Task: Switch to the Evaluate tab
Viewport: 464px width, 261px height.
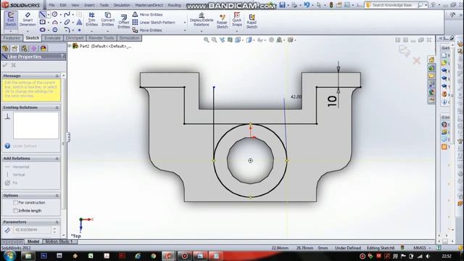Action: coord(52,38)
